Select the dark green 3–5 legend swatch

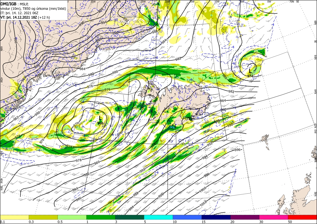coord(130,217)
